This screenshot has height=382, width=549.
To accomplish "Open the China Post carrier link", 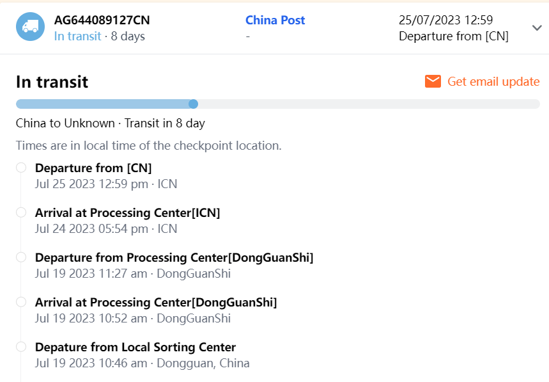I will (275, 20).
